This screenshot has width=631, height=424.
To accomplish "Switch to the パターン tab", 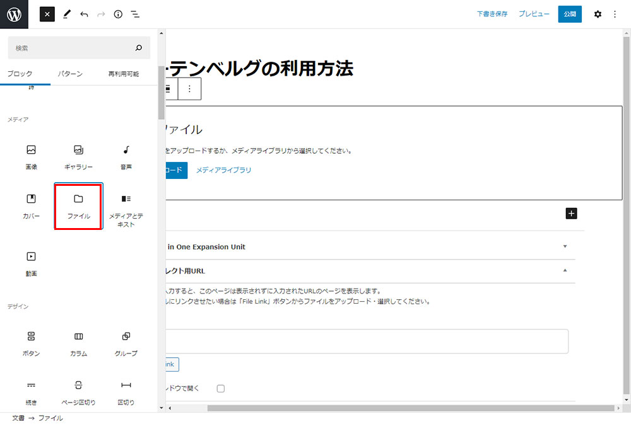I will coord(70,74).
